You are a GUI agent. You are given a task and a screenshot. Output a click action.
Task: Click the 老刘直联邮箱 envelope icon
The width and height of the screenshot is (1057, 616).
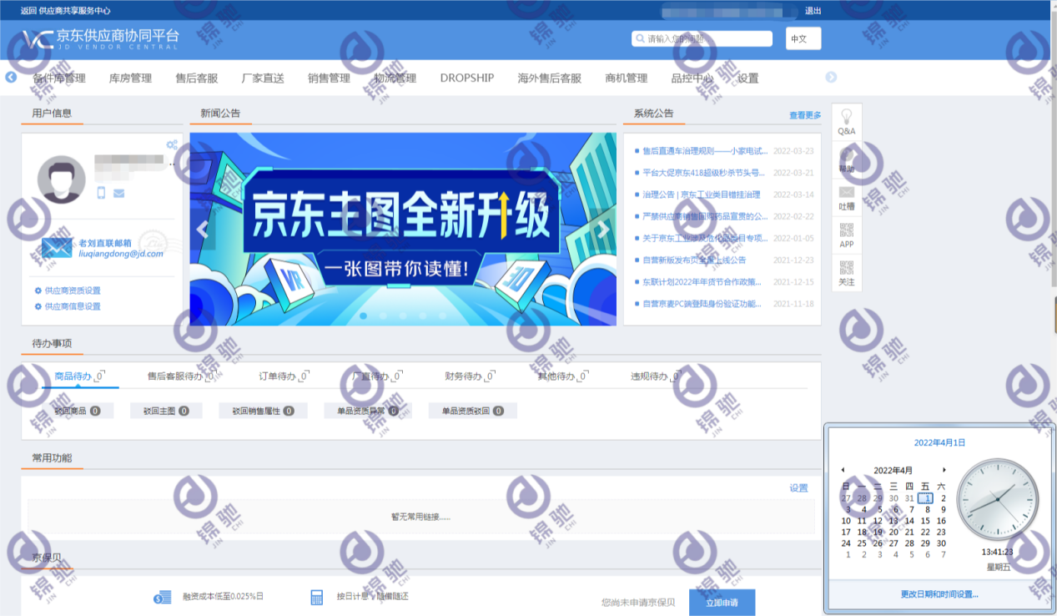[57, 247]
